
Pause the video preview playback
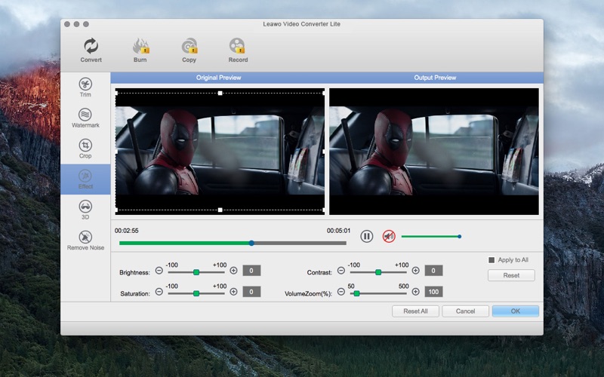[366, 236]
